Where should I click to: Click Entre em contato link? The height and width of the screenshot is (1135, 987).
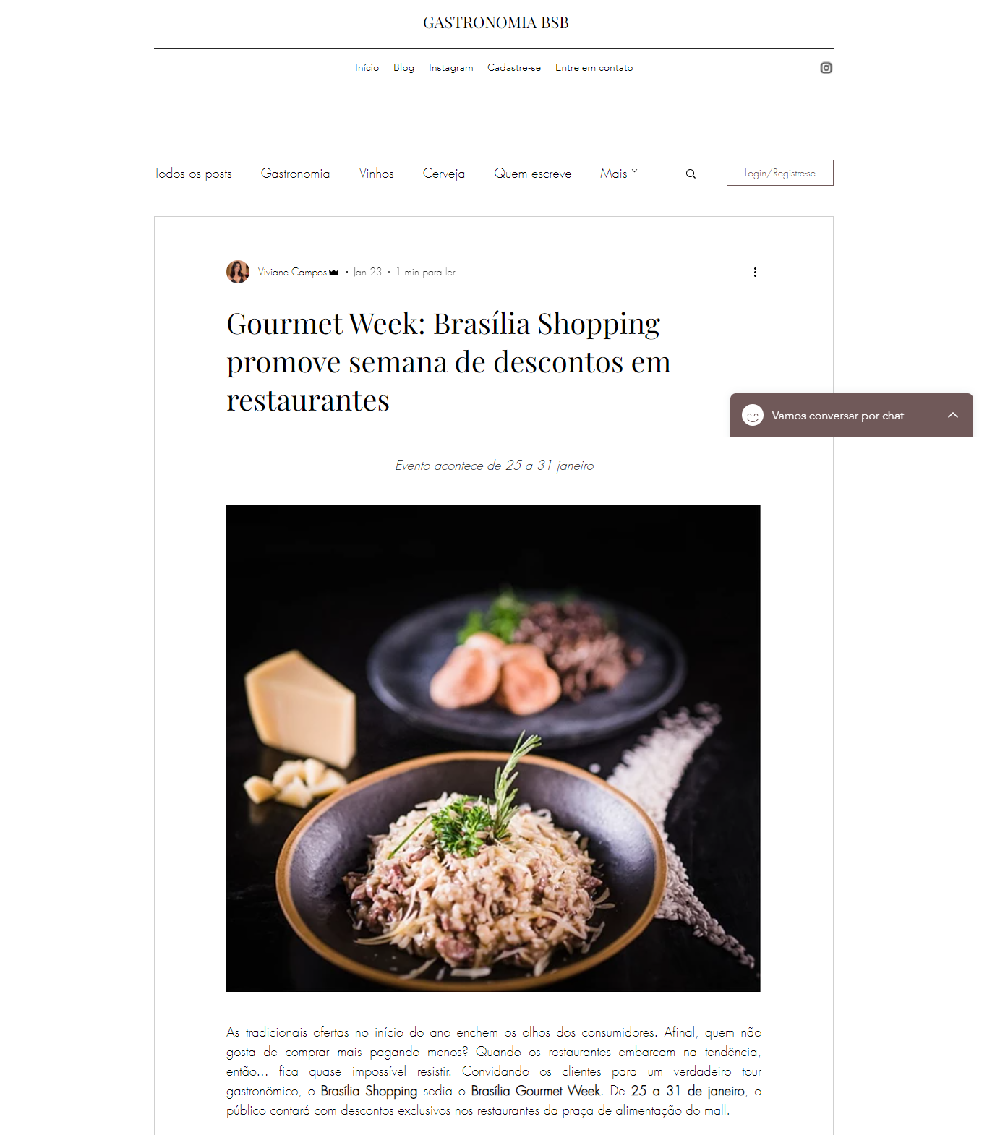click(594, 67)
